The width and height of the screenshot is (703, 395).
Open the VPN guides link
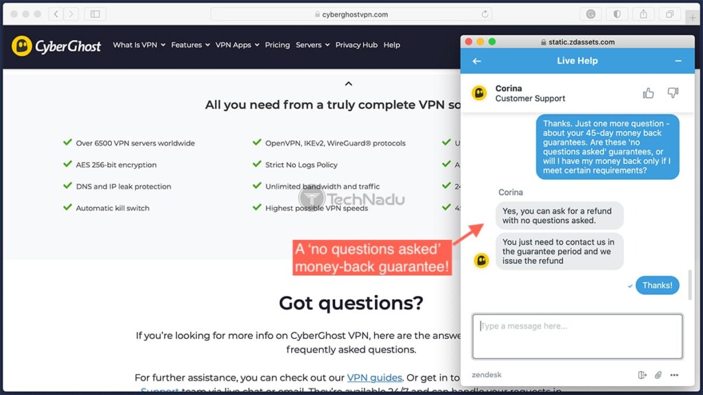[x=374, y=378]
